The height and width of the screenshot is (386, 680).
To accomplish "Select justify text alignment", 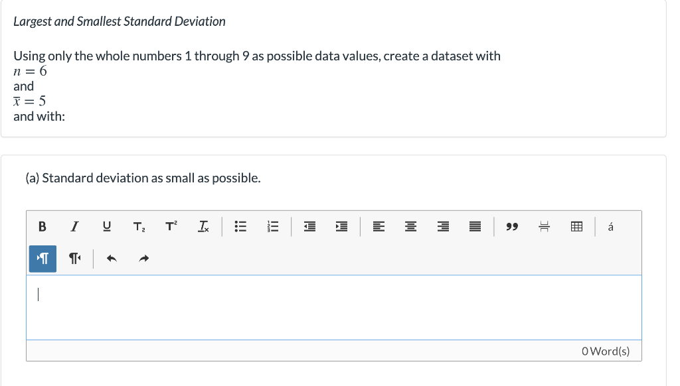I will 474,226.
